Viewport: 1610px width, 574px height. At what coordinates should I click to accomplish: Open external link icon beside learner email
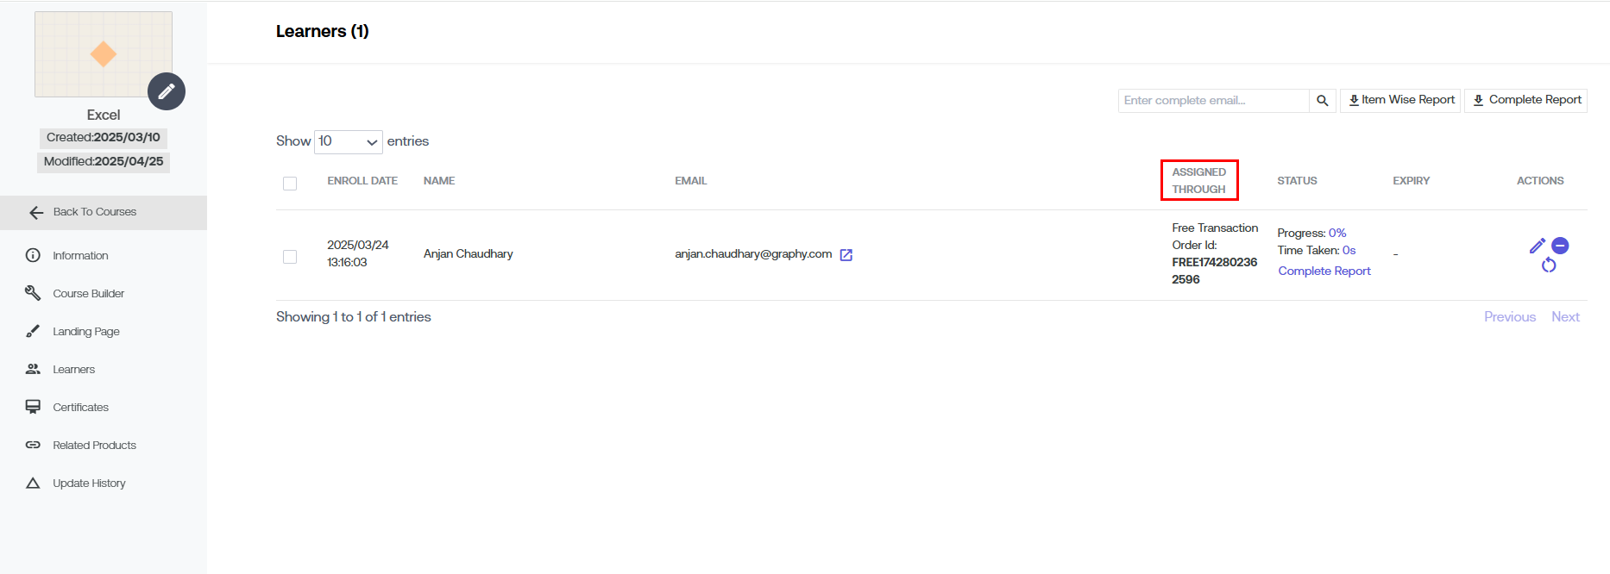(x=846, y=255)
